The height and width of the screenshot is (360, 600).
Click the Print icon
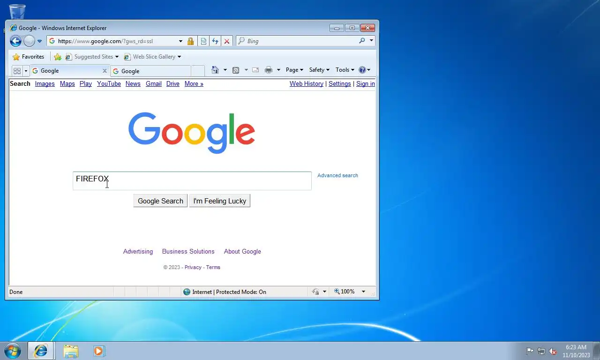pyautogui.click(x=269, y=70)
